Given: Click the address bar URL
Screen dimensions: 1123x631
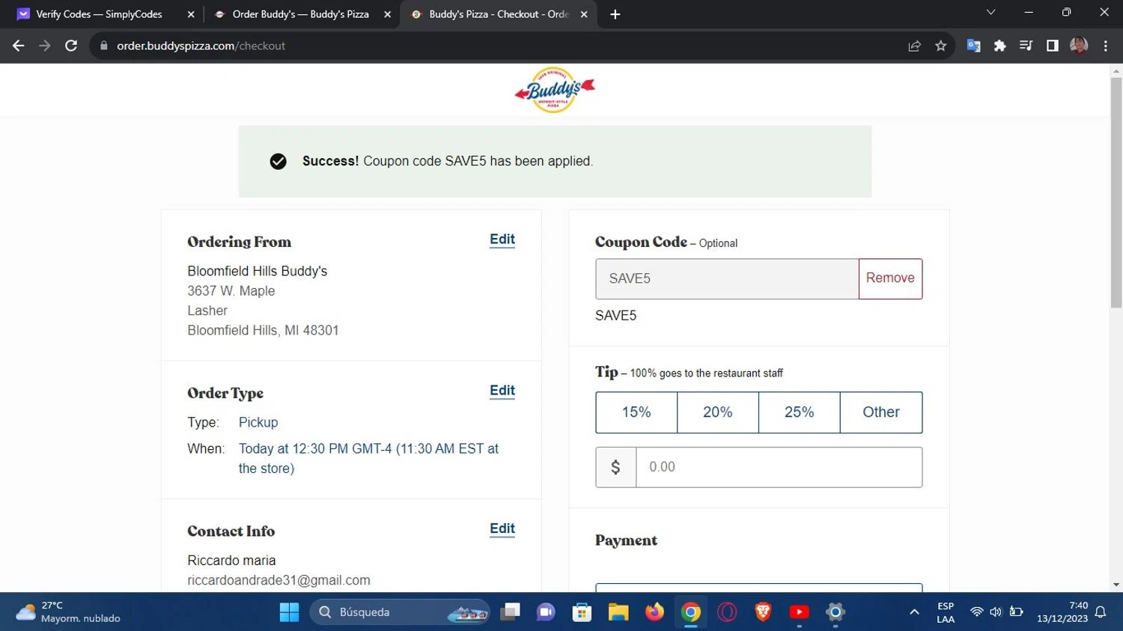Looking at the screenshot, I should [x=201, y=46].
